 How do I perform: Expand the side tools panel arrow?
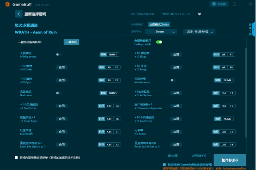point(254,30)
